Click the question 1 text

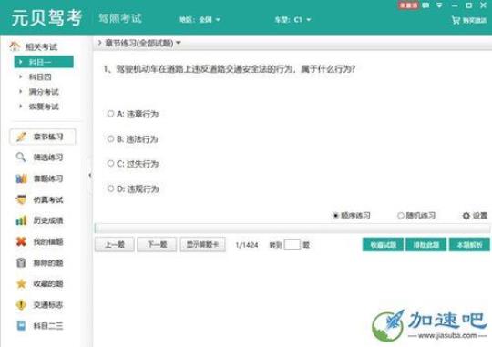229,68
